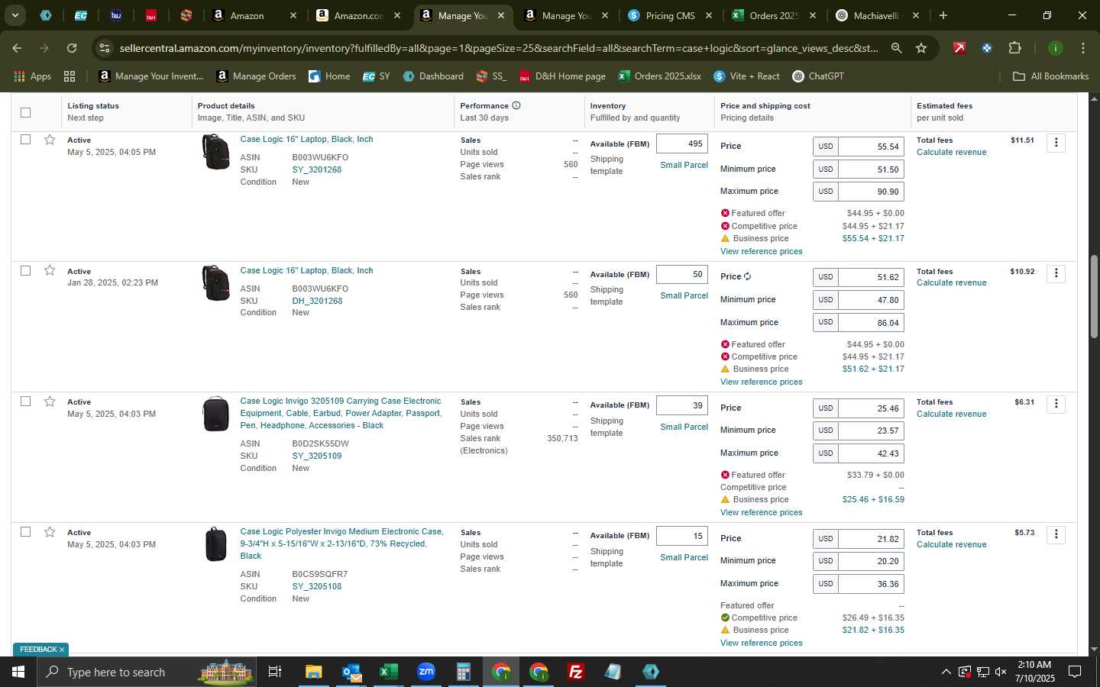Screen dimensions: 1100x687
Task: Open the notification center icon
Action: (1075, 672)
